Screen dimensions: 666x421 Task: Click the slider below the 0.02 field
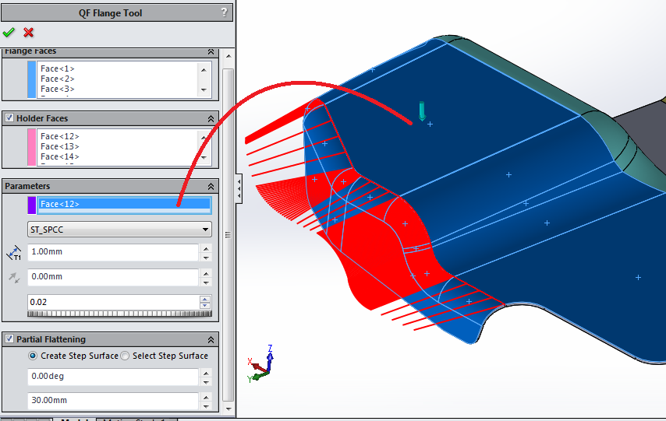(x=118, y=314)
